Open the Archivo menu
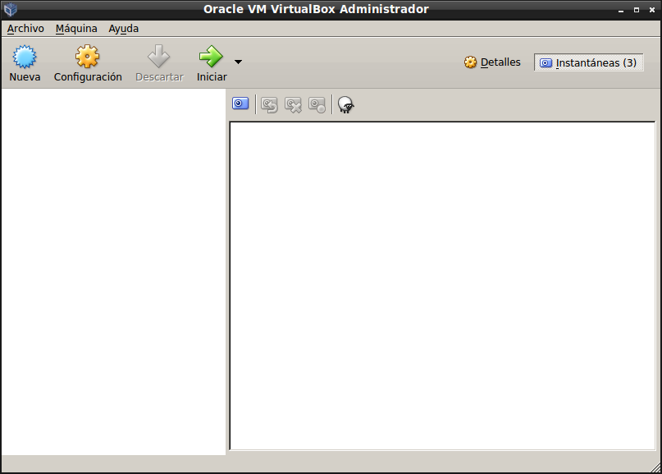 coord(25,28)
